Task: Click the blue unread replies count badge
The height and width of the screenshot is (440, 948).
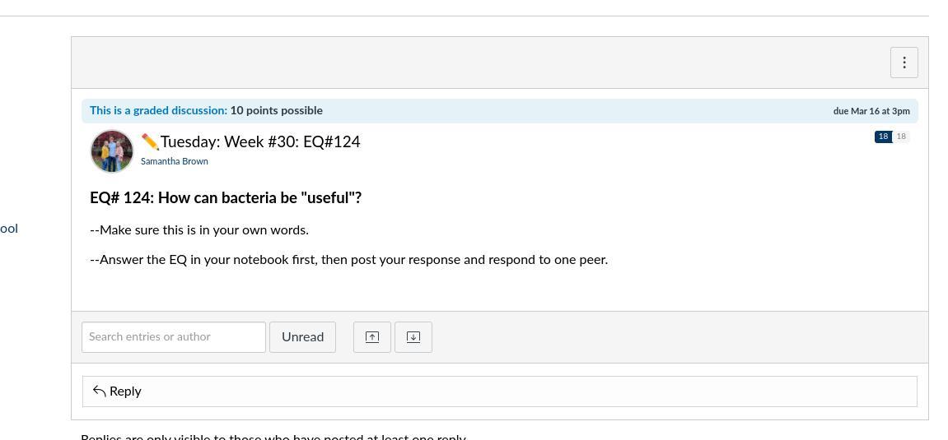Action: point(883,137)
